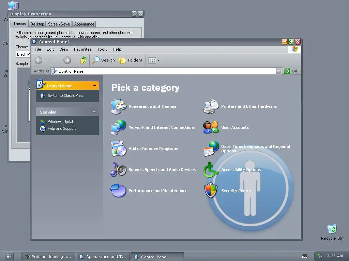Open the Edit menu
Viewport: 349px width, 261px height.
(50, 49)
